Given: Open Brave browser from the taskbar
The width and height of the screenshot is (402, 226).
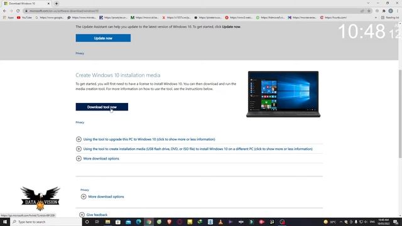Looking at the screenshot, I should click(169, 222).
